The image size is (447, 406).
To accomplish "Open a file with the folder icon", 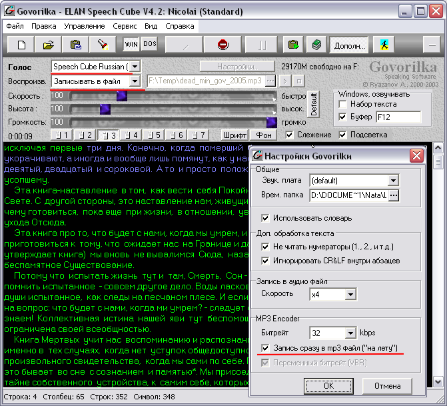I will [x=48, y=45].
